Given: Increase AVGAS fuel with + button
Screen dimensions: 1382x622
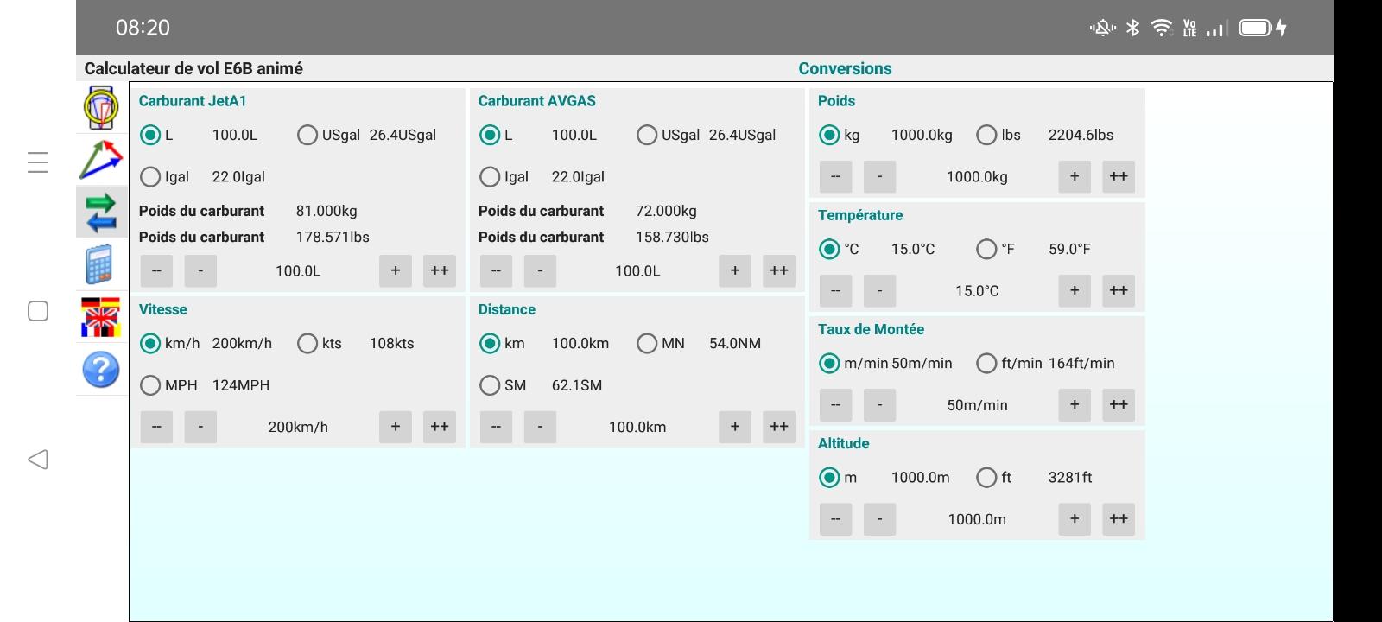Looking at the screenshot, I should tap(735, 270).
